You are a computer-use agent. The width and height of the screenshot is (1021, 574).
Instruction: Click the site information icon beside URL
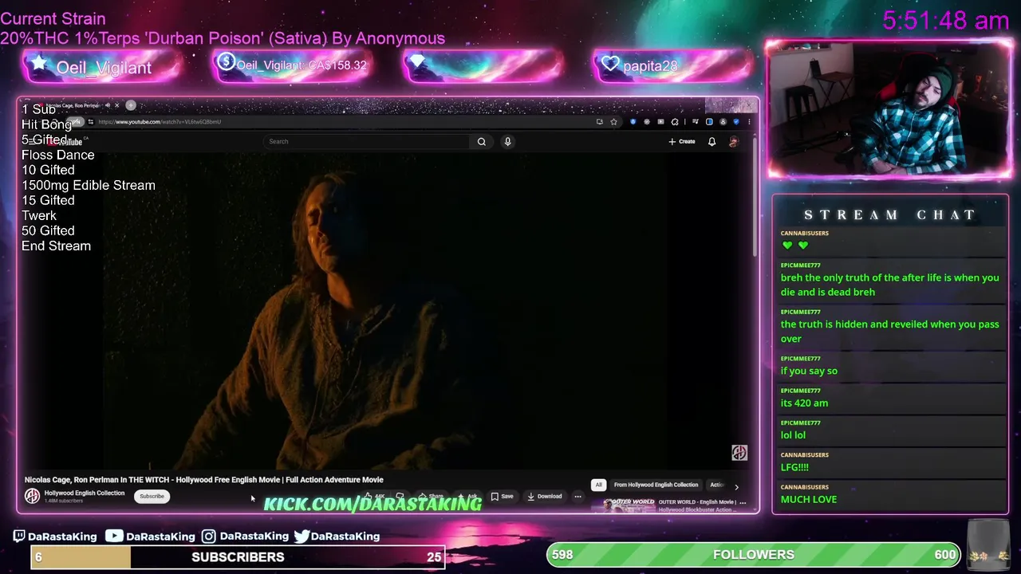point(91,122)
